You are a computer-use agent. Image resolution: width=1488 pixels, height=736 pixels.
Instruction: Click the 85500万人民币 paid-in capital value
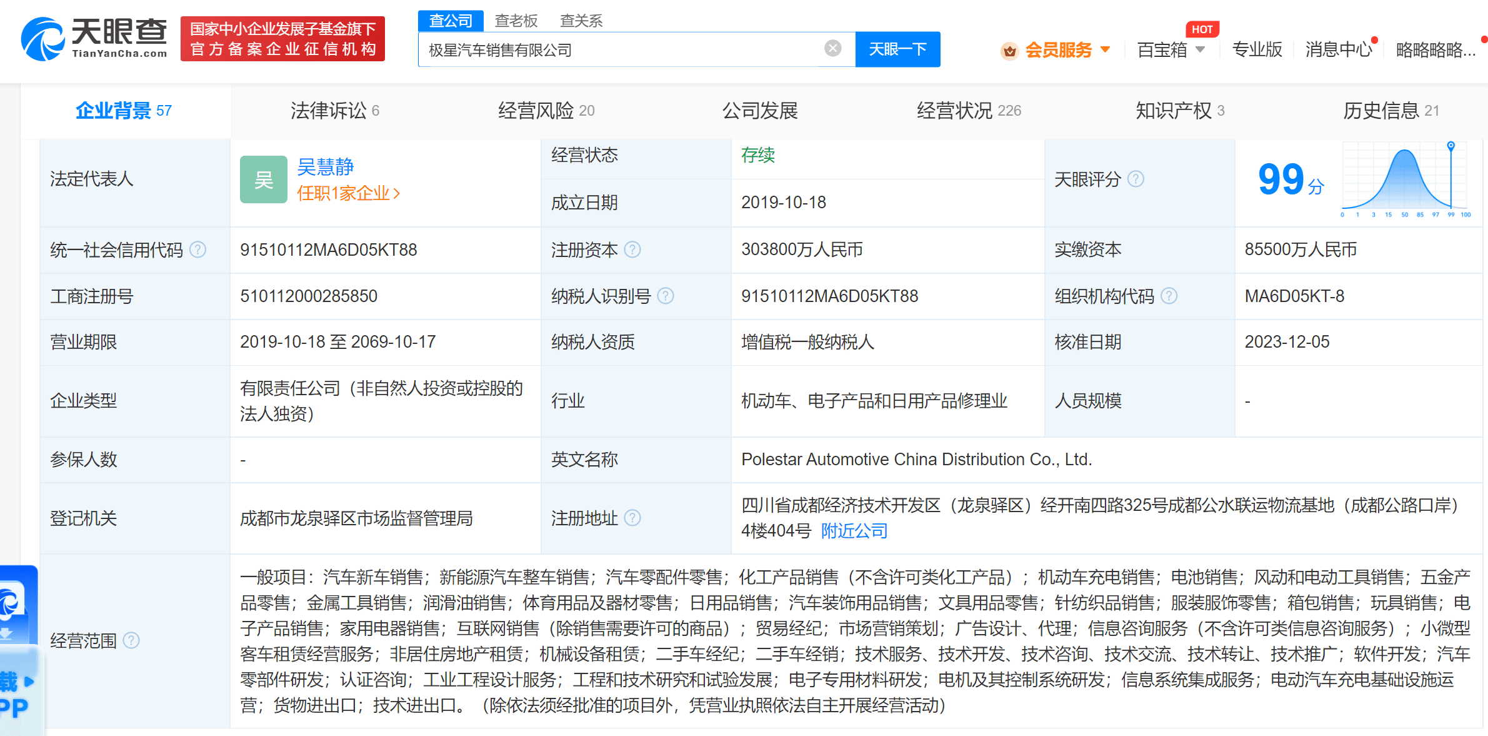pyautogui.click(x=1301, y=250)
